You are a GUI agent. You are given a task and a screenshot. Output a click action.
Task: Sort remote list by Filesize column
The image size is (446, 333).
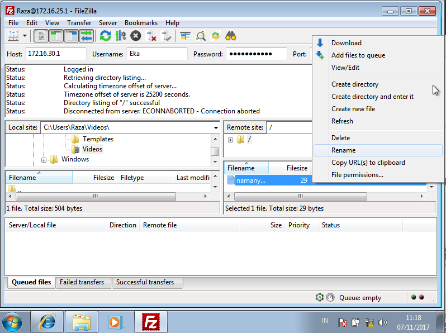click(x=290, y=168)
